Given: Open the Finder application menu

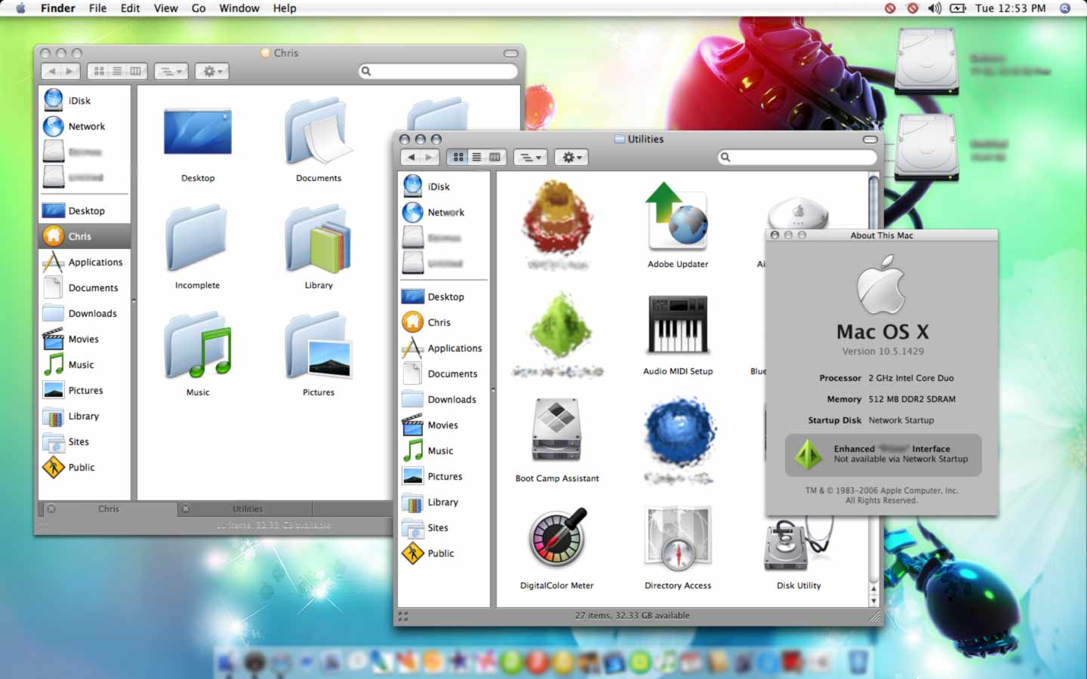Looking at the screenshot, I should click(x=57, y=8).
